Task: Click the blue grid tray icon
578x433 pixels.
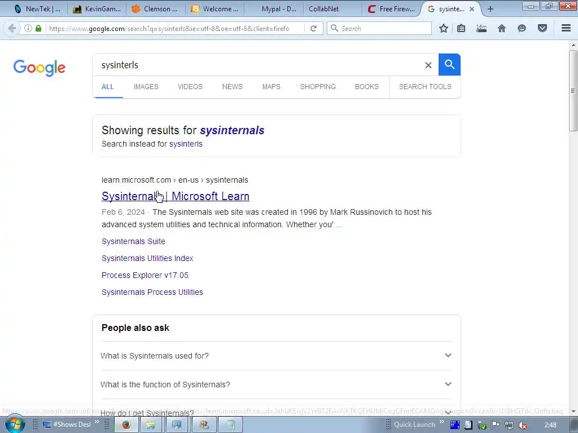Action: [x=455, y=425]
